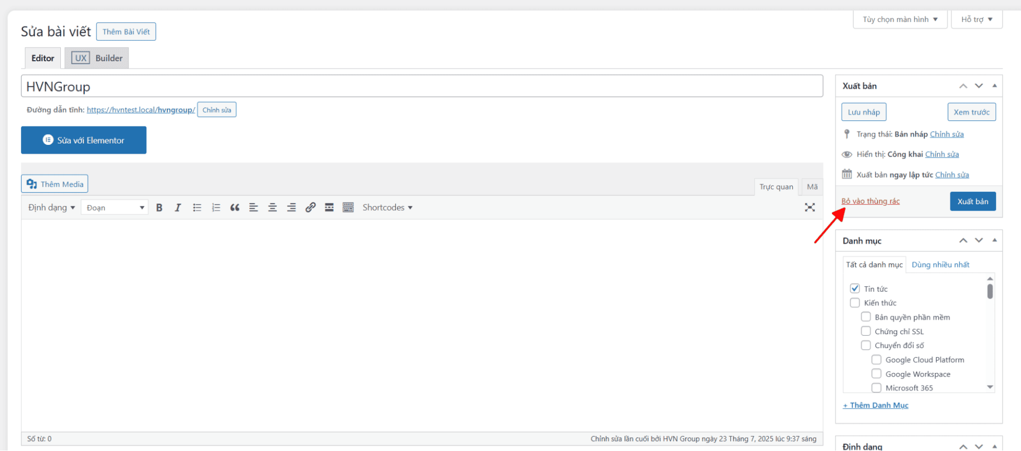Center align the text
The image size is (1021, 451).
click(x=272, y=208)
